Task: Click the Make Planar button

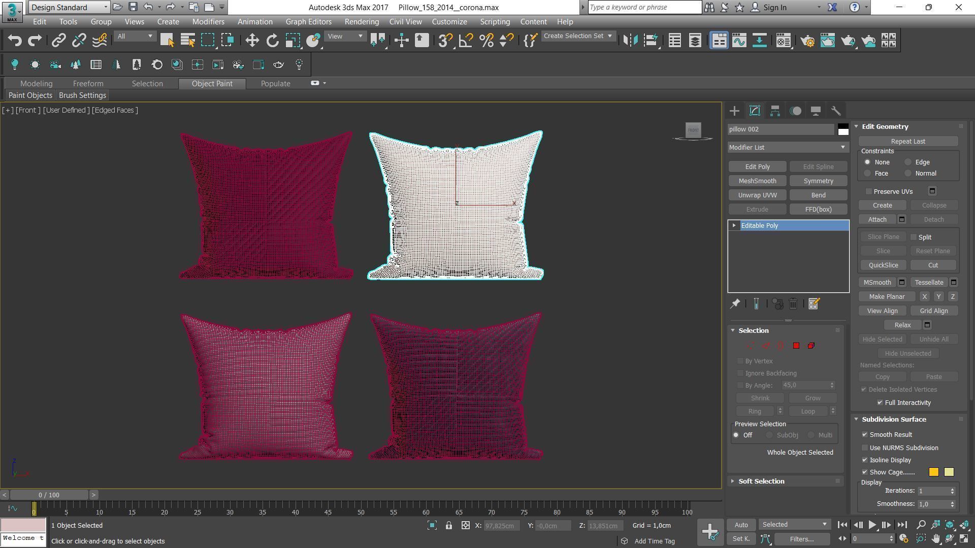Action: pos(887,296)
